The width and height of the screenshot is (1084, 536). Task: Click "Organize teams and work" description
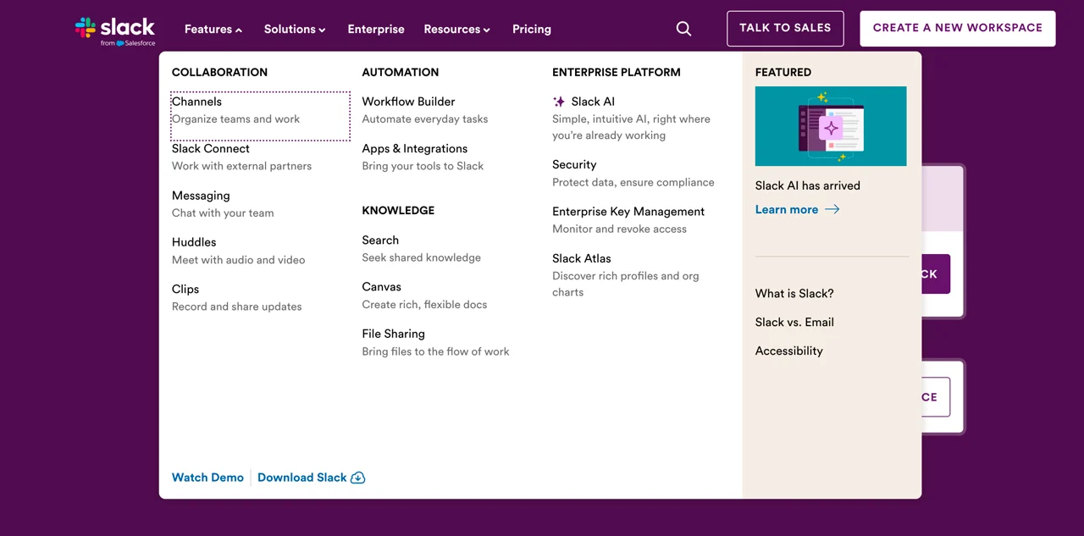[236, 119]
